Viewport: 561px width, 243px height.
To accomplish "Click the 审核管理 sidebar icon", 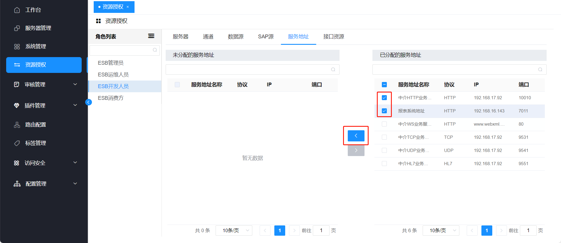I will (x=17, y=85).
